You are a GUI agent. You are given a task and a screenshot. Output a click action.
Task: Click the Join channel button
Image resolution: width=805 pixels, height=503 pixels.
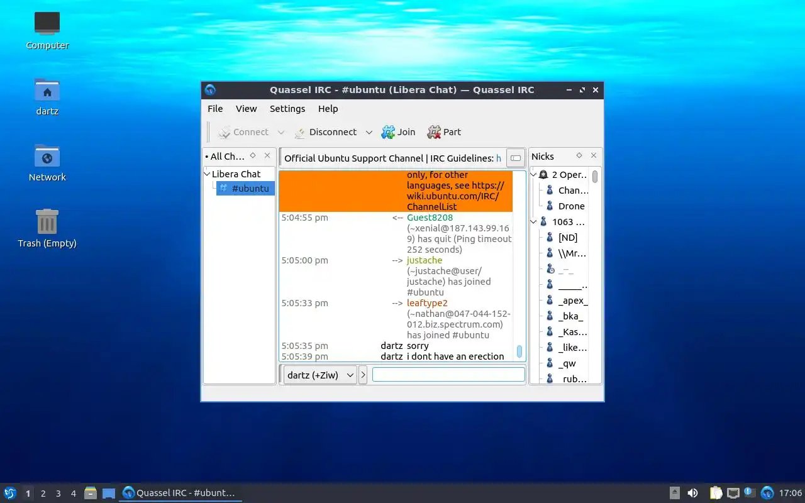pos(399,132)
